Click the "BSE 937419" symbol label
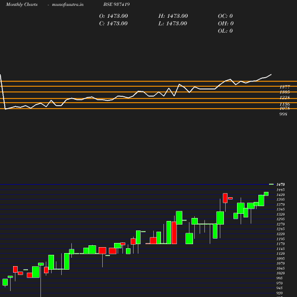This screenshot has height=297, width=297. pos(116,4)
